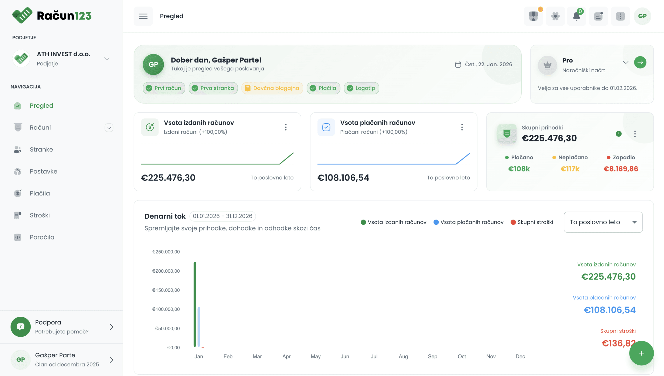
Task: Toggle Skupni stroški legend series
Action: point(532,222)
